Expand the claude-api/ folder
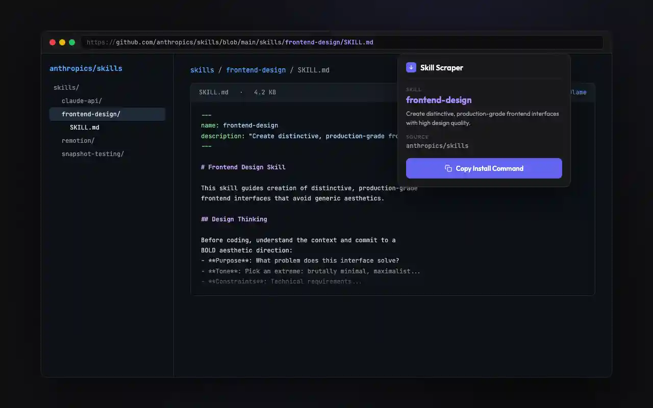This screenshot has width=653, height=408. [x=82, y=101]
